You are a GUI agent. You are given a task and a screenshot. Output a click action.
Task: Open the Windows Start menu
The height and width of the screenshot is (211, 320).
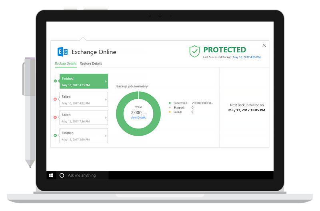pos(51,175)
